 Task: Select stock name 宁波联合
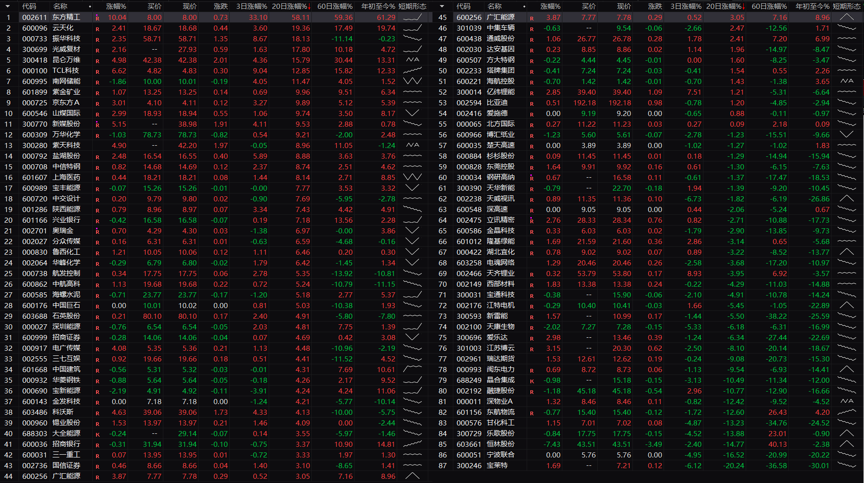pyautogui.click(x=501, y=455)
